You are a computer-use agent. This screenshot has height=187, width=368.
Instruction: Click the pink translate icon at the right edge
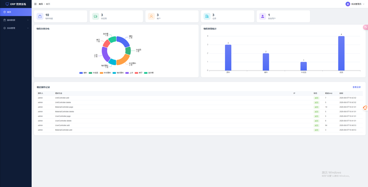[x=366, y=27]
